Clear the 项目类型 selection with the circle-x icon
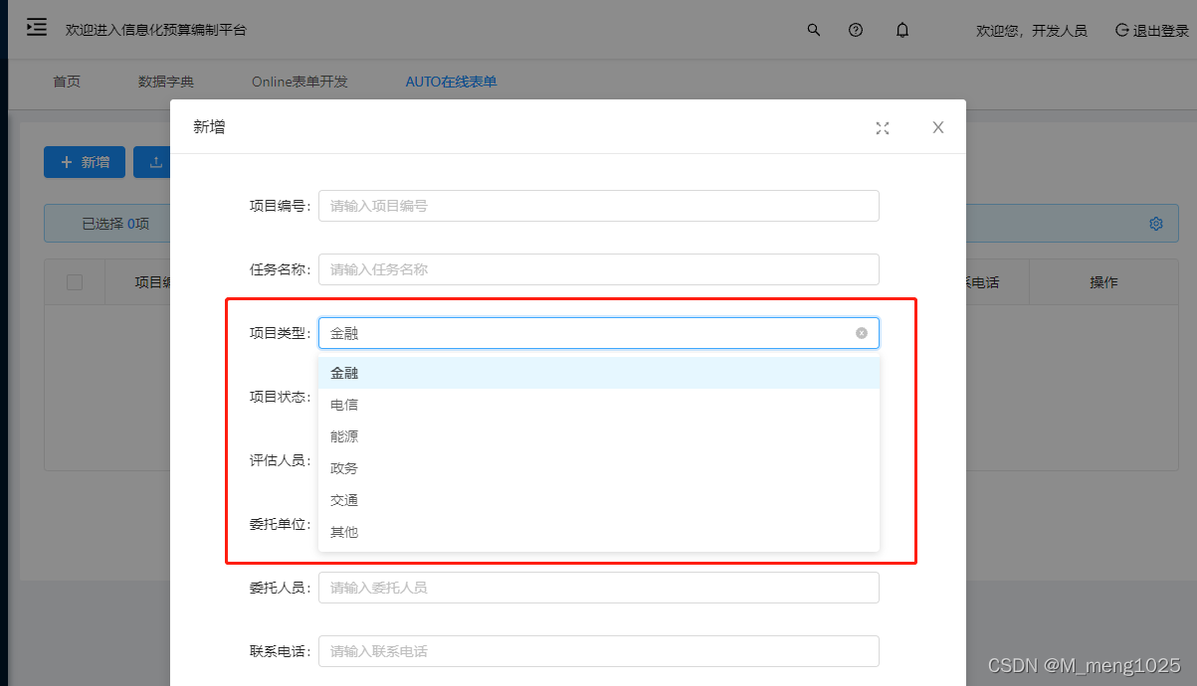This screenshot has width=1197, height=686. tap(862, 333)
